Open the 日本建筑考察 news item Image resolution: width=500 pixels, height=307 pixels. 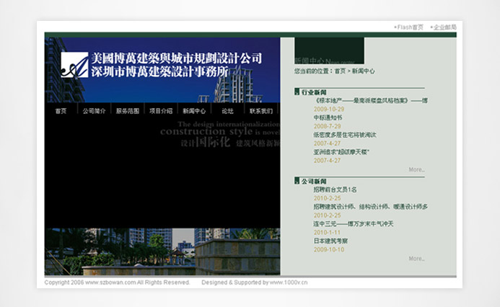coord(330,241)
